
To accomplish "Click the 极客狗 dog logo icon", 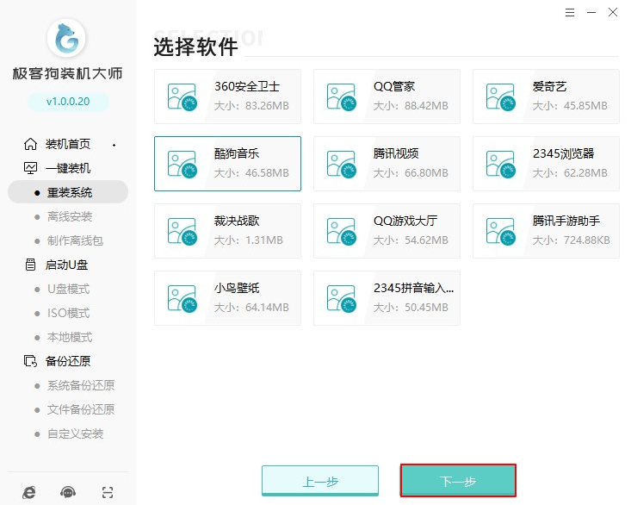I will 66,38.
